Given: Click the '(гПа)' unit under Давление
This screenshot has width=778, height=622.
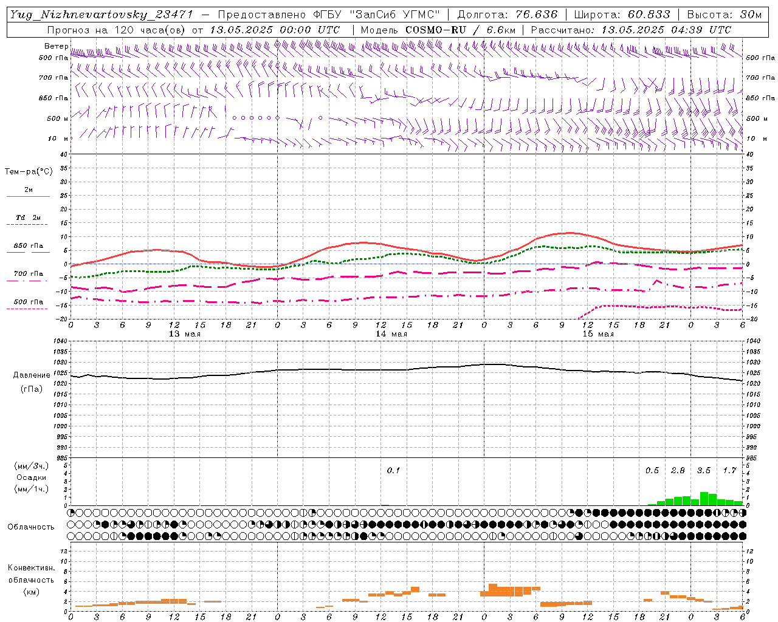Looking at the screenshot, I should [x=32, y=389].
